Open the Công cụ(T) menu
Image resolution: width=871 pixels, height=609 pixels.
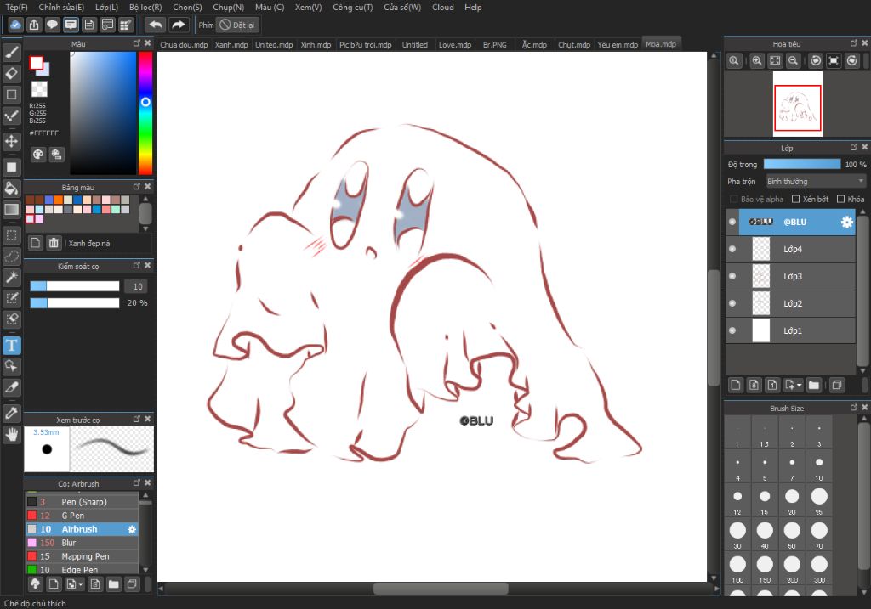(353, 7)
